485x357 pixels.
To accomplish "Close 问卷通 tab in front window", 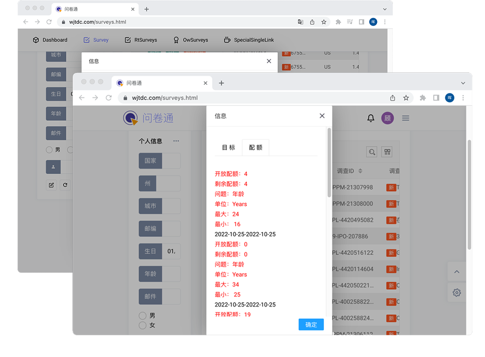I will [x=205, y=83].
